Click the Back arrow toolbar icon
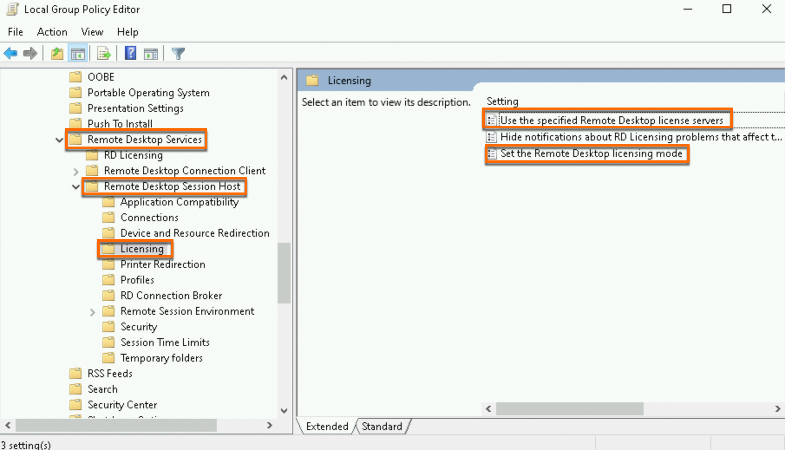 pos(10,54)
